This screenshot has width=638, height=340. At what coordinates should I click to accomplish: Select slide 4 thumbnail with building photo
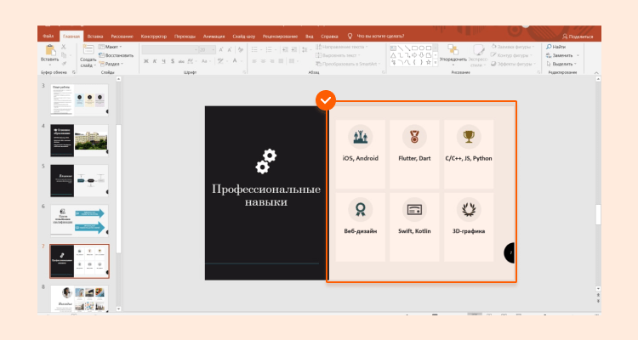(79, 139)
